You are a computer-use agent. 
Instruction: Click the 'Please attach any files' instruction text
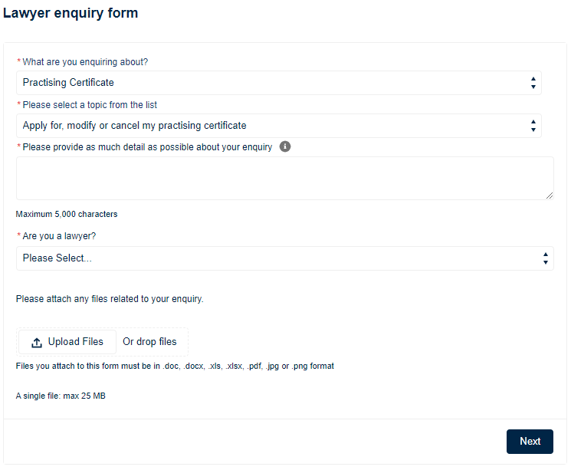point(110,299)
